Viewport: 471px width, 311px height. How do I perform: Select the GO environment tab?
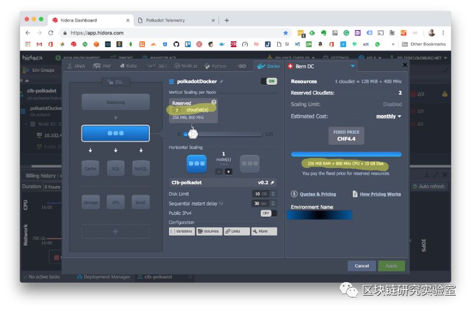241,66
